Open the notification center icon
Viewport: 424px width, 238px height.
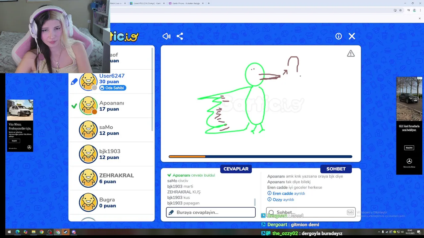[419, 232]
